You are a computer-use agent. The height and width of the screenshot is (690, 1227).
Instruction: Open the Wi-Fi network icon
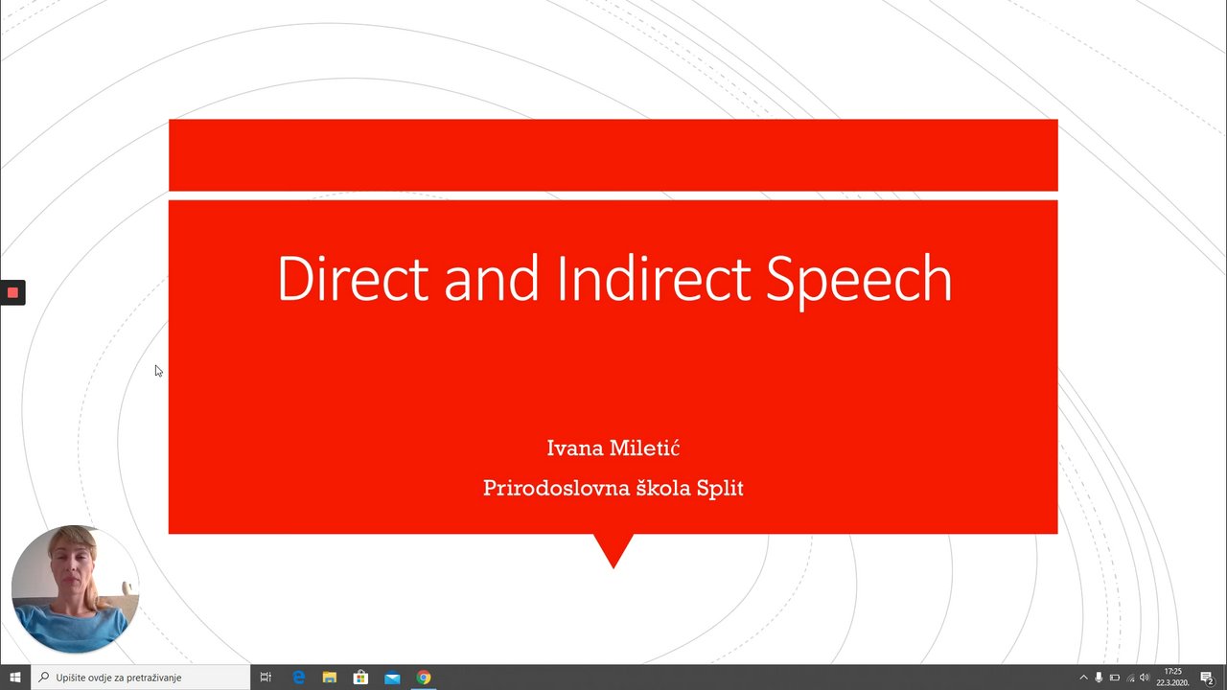[x=1130, y=678]
